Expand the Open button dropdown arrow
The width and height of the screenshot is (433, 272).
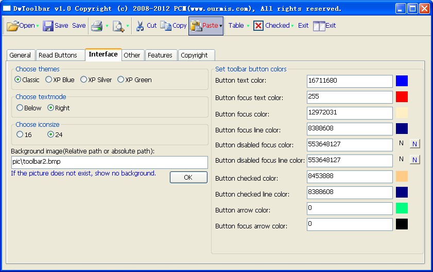(38, 26)
